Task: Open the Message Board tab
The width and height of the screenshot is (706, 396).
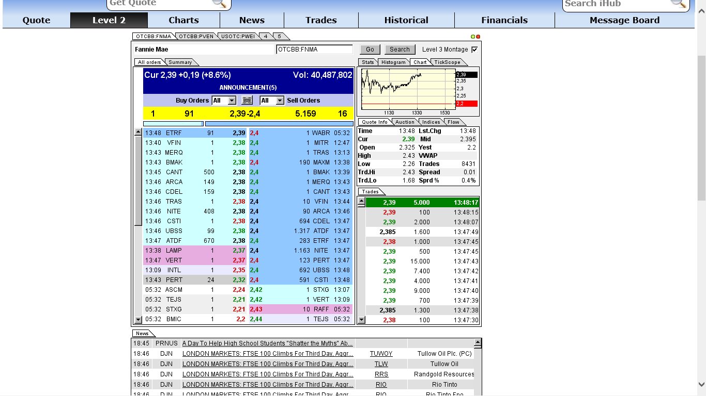Action: point(624,20)
